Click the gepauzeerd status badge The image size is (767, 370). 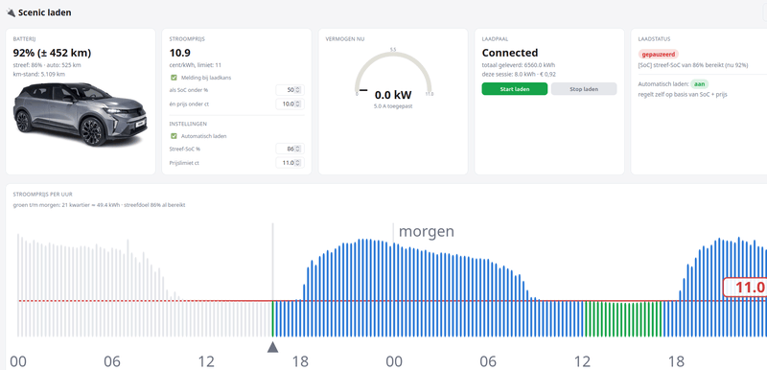tap(659, 55)
